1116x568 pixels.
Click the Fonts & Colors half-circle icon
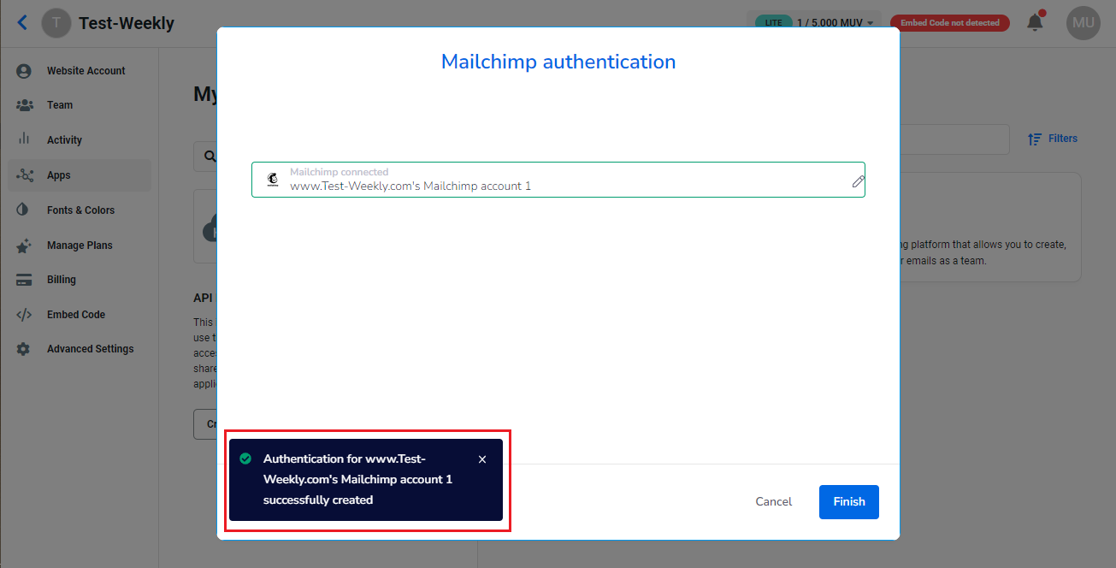24,210
